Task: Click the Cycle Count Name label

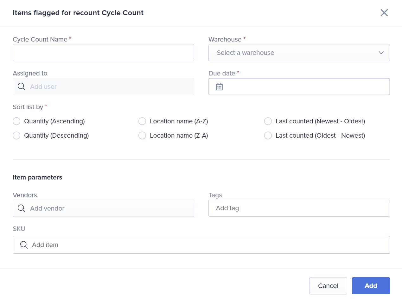Action: point(40,39)
